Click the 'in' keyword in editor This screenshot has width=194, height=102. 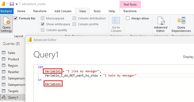click(40, 80)
